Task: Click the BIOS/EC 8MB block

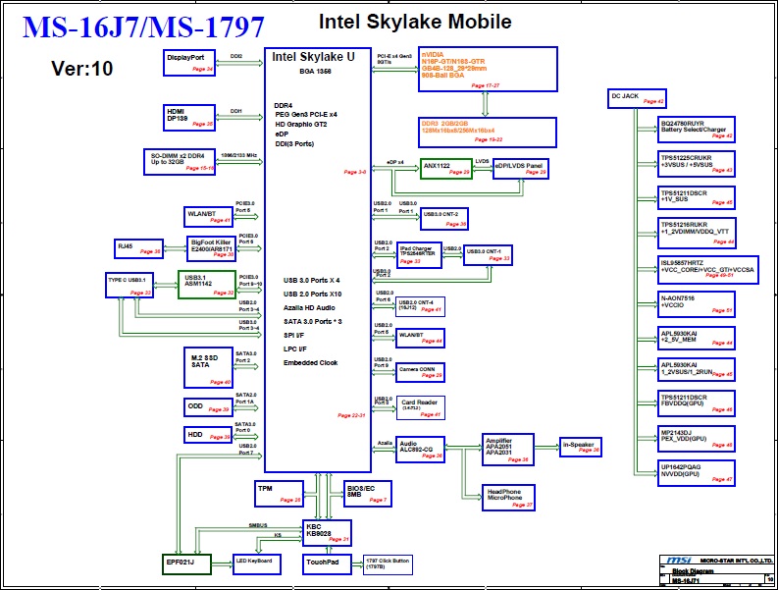Action: click(368, 494)
